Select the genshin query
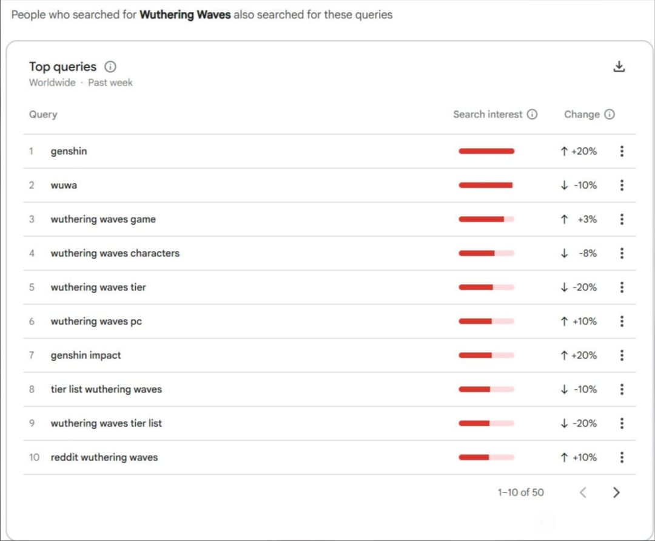Image resolution: width=655 pixels, height=541 pixels. click(69, 151)
